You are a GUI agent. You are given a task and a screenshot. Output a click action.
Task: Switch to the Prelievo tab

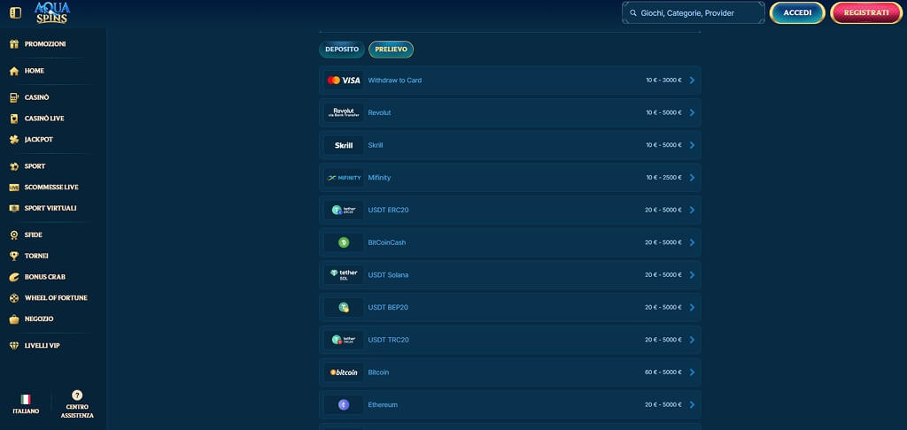(x=391, y=50)
